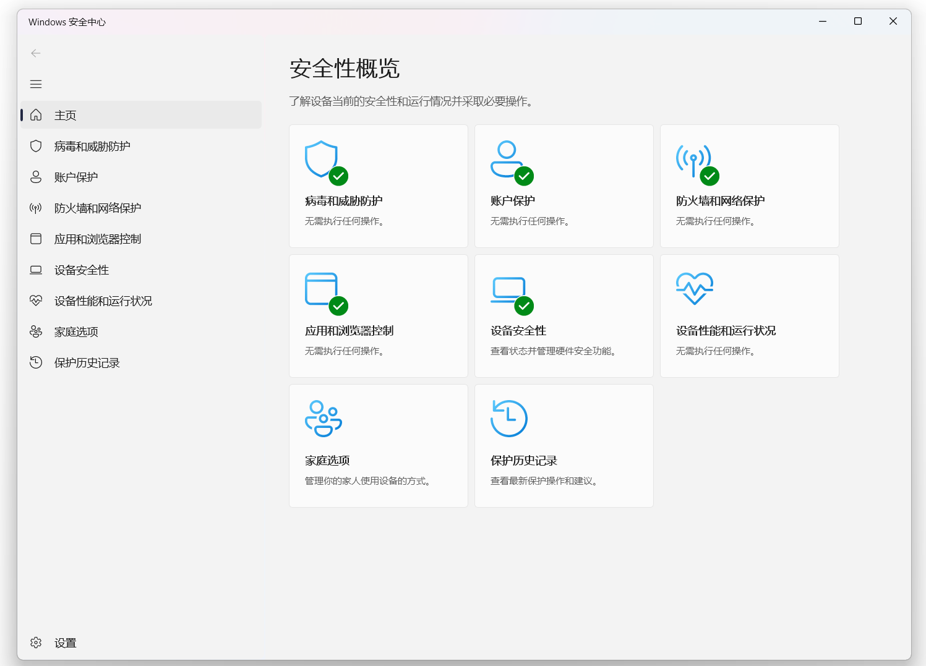Open the 应用和浏览器控制 card title
Image resolution: width=926 pixels, height=666 pixels.
(349, 331)
